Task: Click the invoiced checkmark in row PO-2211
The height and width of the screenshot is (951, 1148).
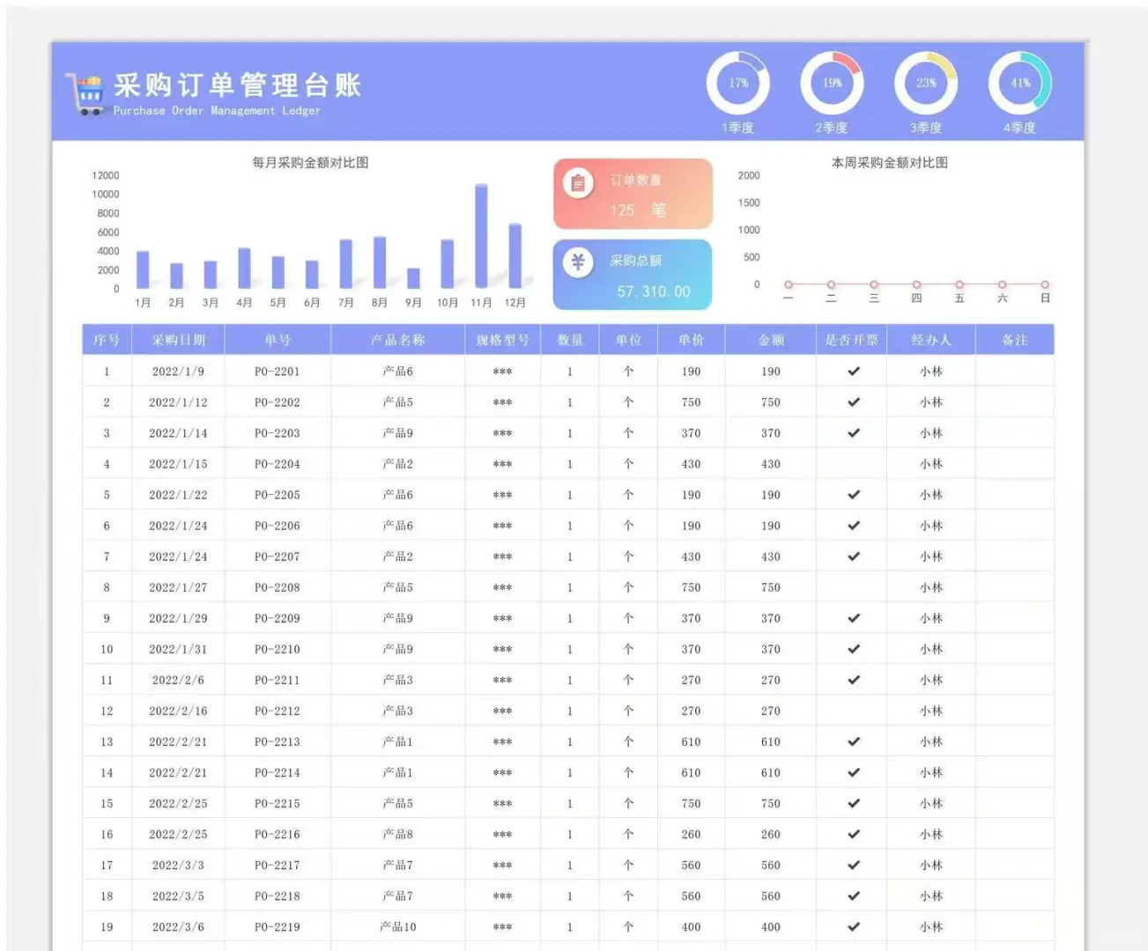Action: coord(853,680)
